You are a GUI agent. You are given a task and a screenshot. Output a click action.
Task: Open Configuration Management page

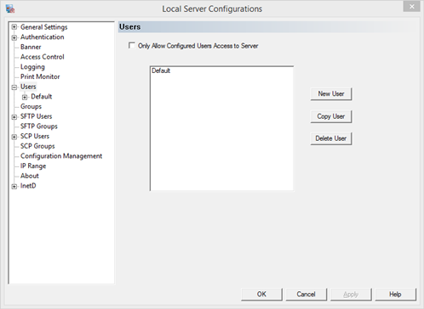[61, 156]
